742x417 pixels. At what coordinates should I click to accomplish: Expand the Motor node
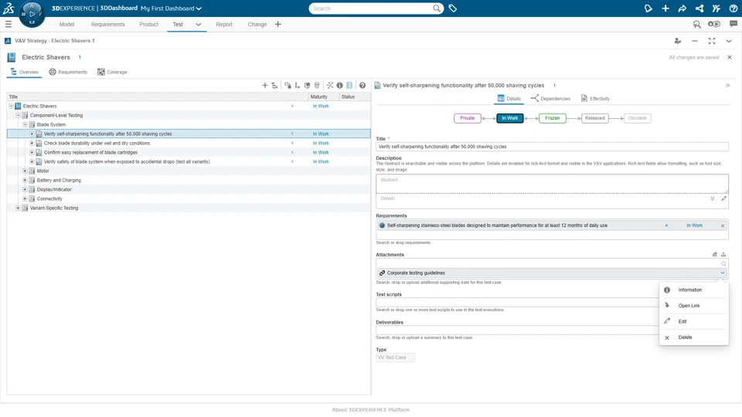pyautogui.click(x=25, y=171)
